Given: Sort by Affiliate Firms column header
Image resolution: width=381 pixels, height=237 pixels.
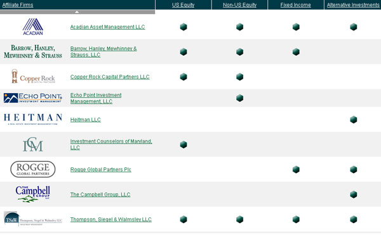Looking at the screenshot, I should (18, 5).
